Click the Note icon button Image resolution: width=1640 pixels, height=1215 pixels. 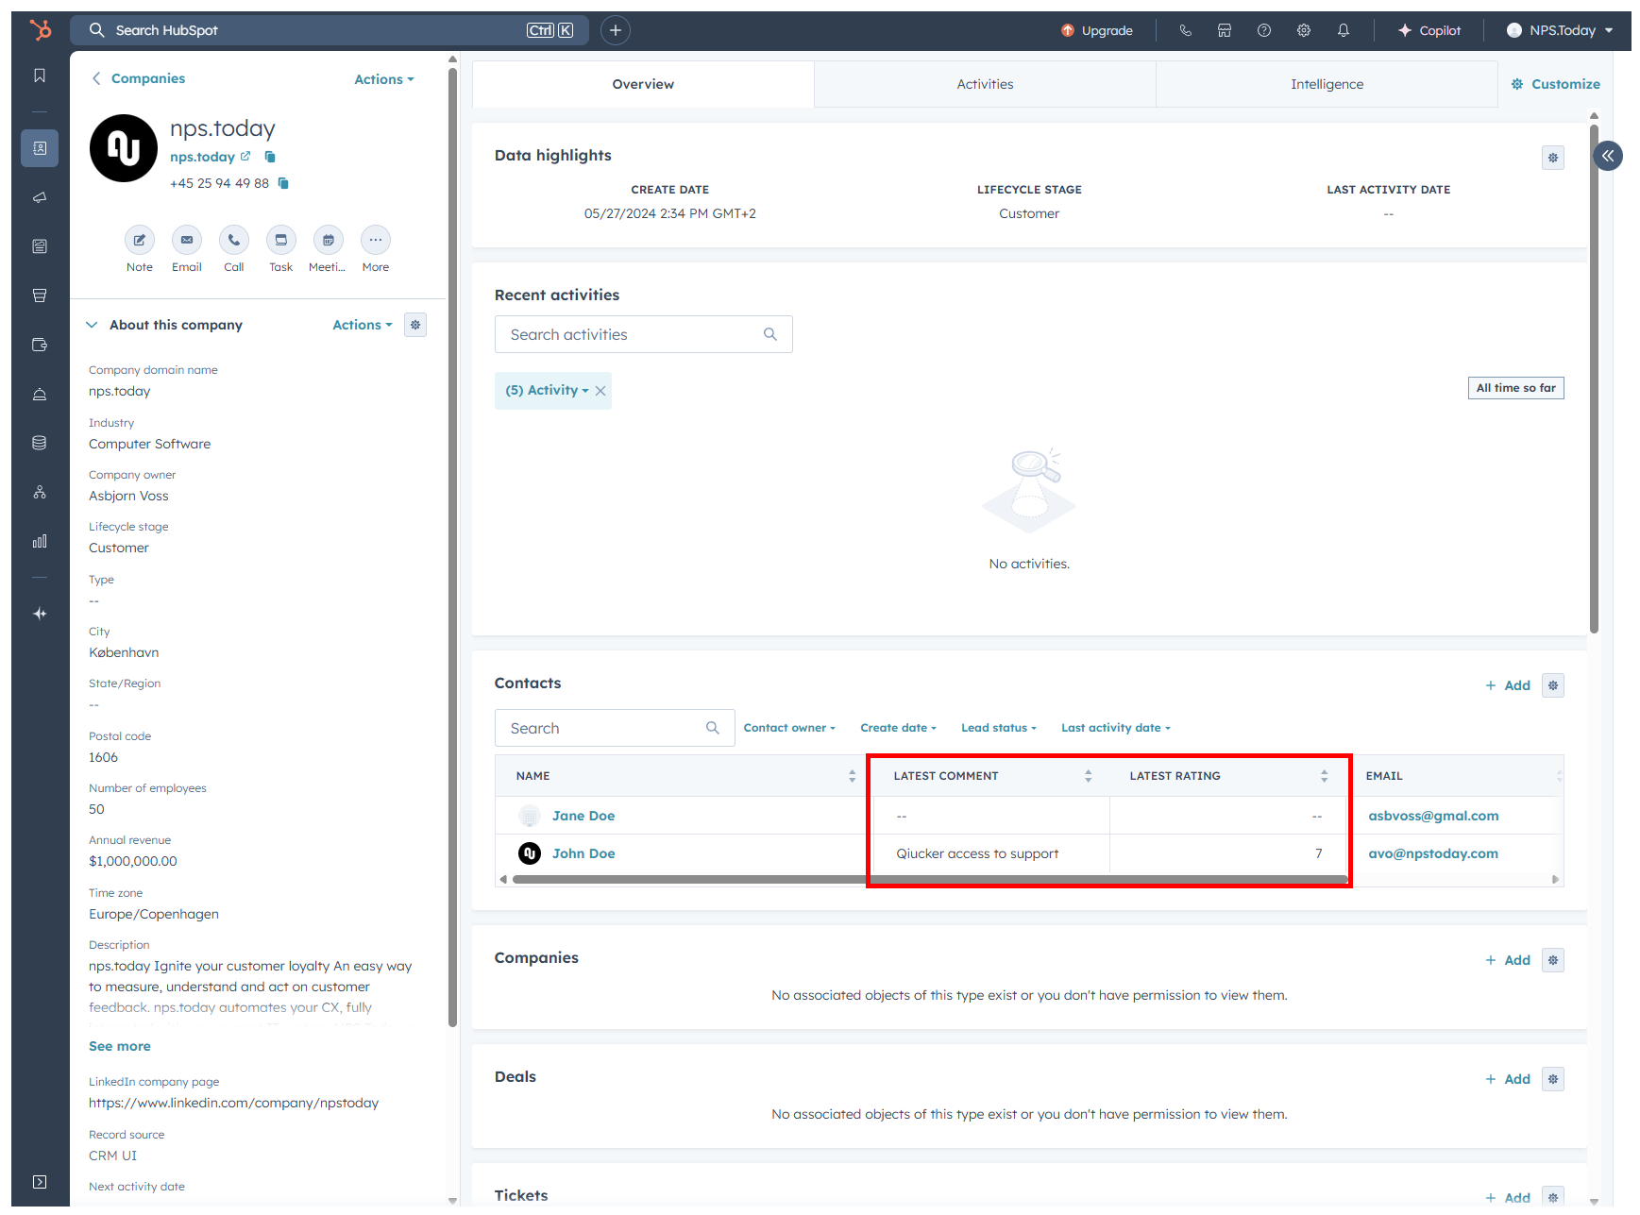point(139,240)
